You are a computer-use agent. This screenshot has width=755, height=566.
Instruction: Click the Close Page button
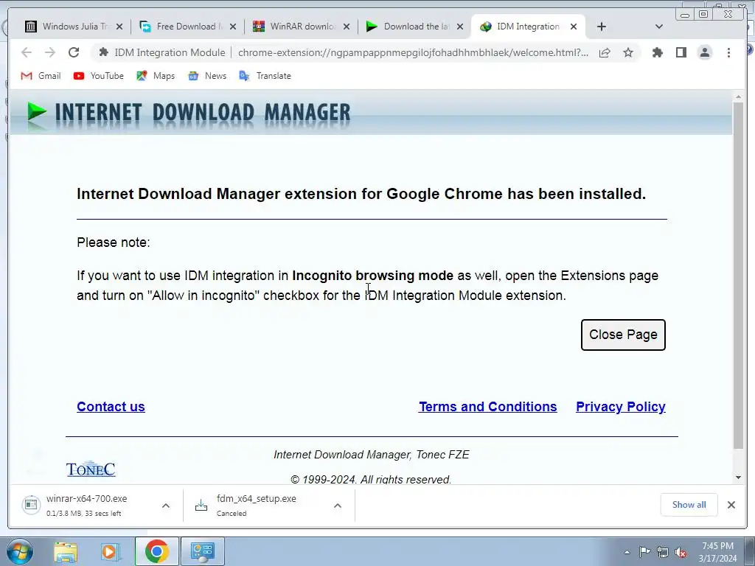623,335
